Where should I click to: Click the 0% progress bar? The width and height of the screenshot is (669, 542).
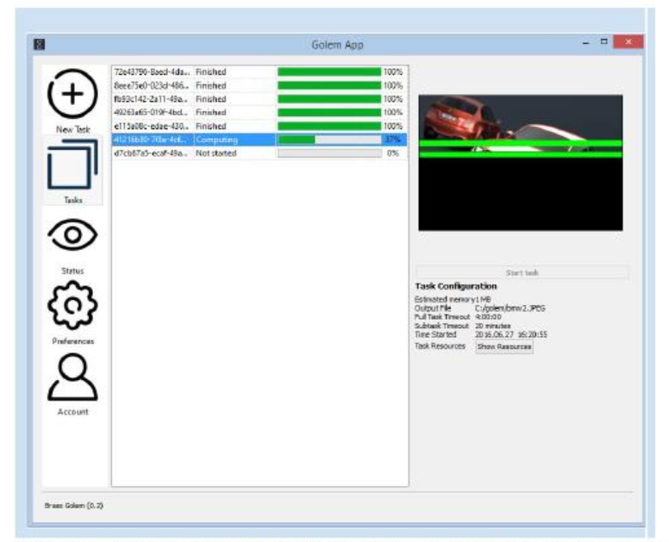[x=329, y=153]
